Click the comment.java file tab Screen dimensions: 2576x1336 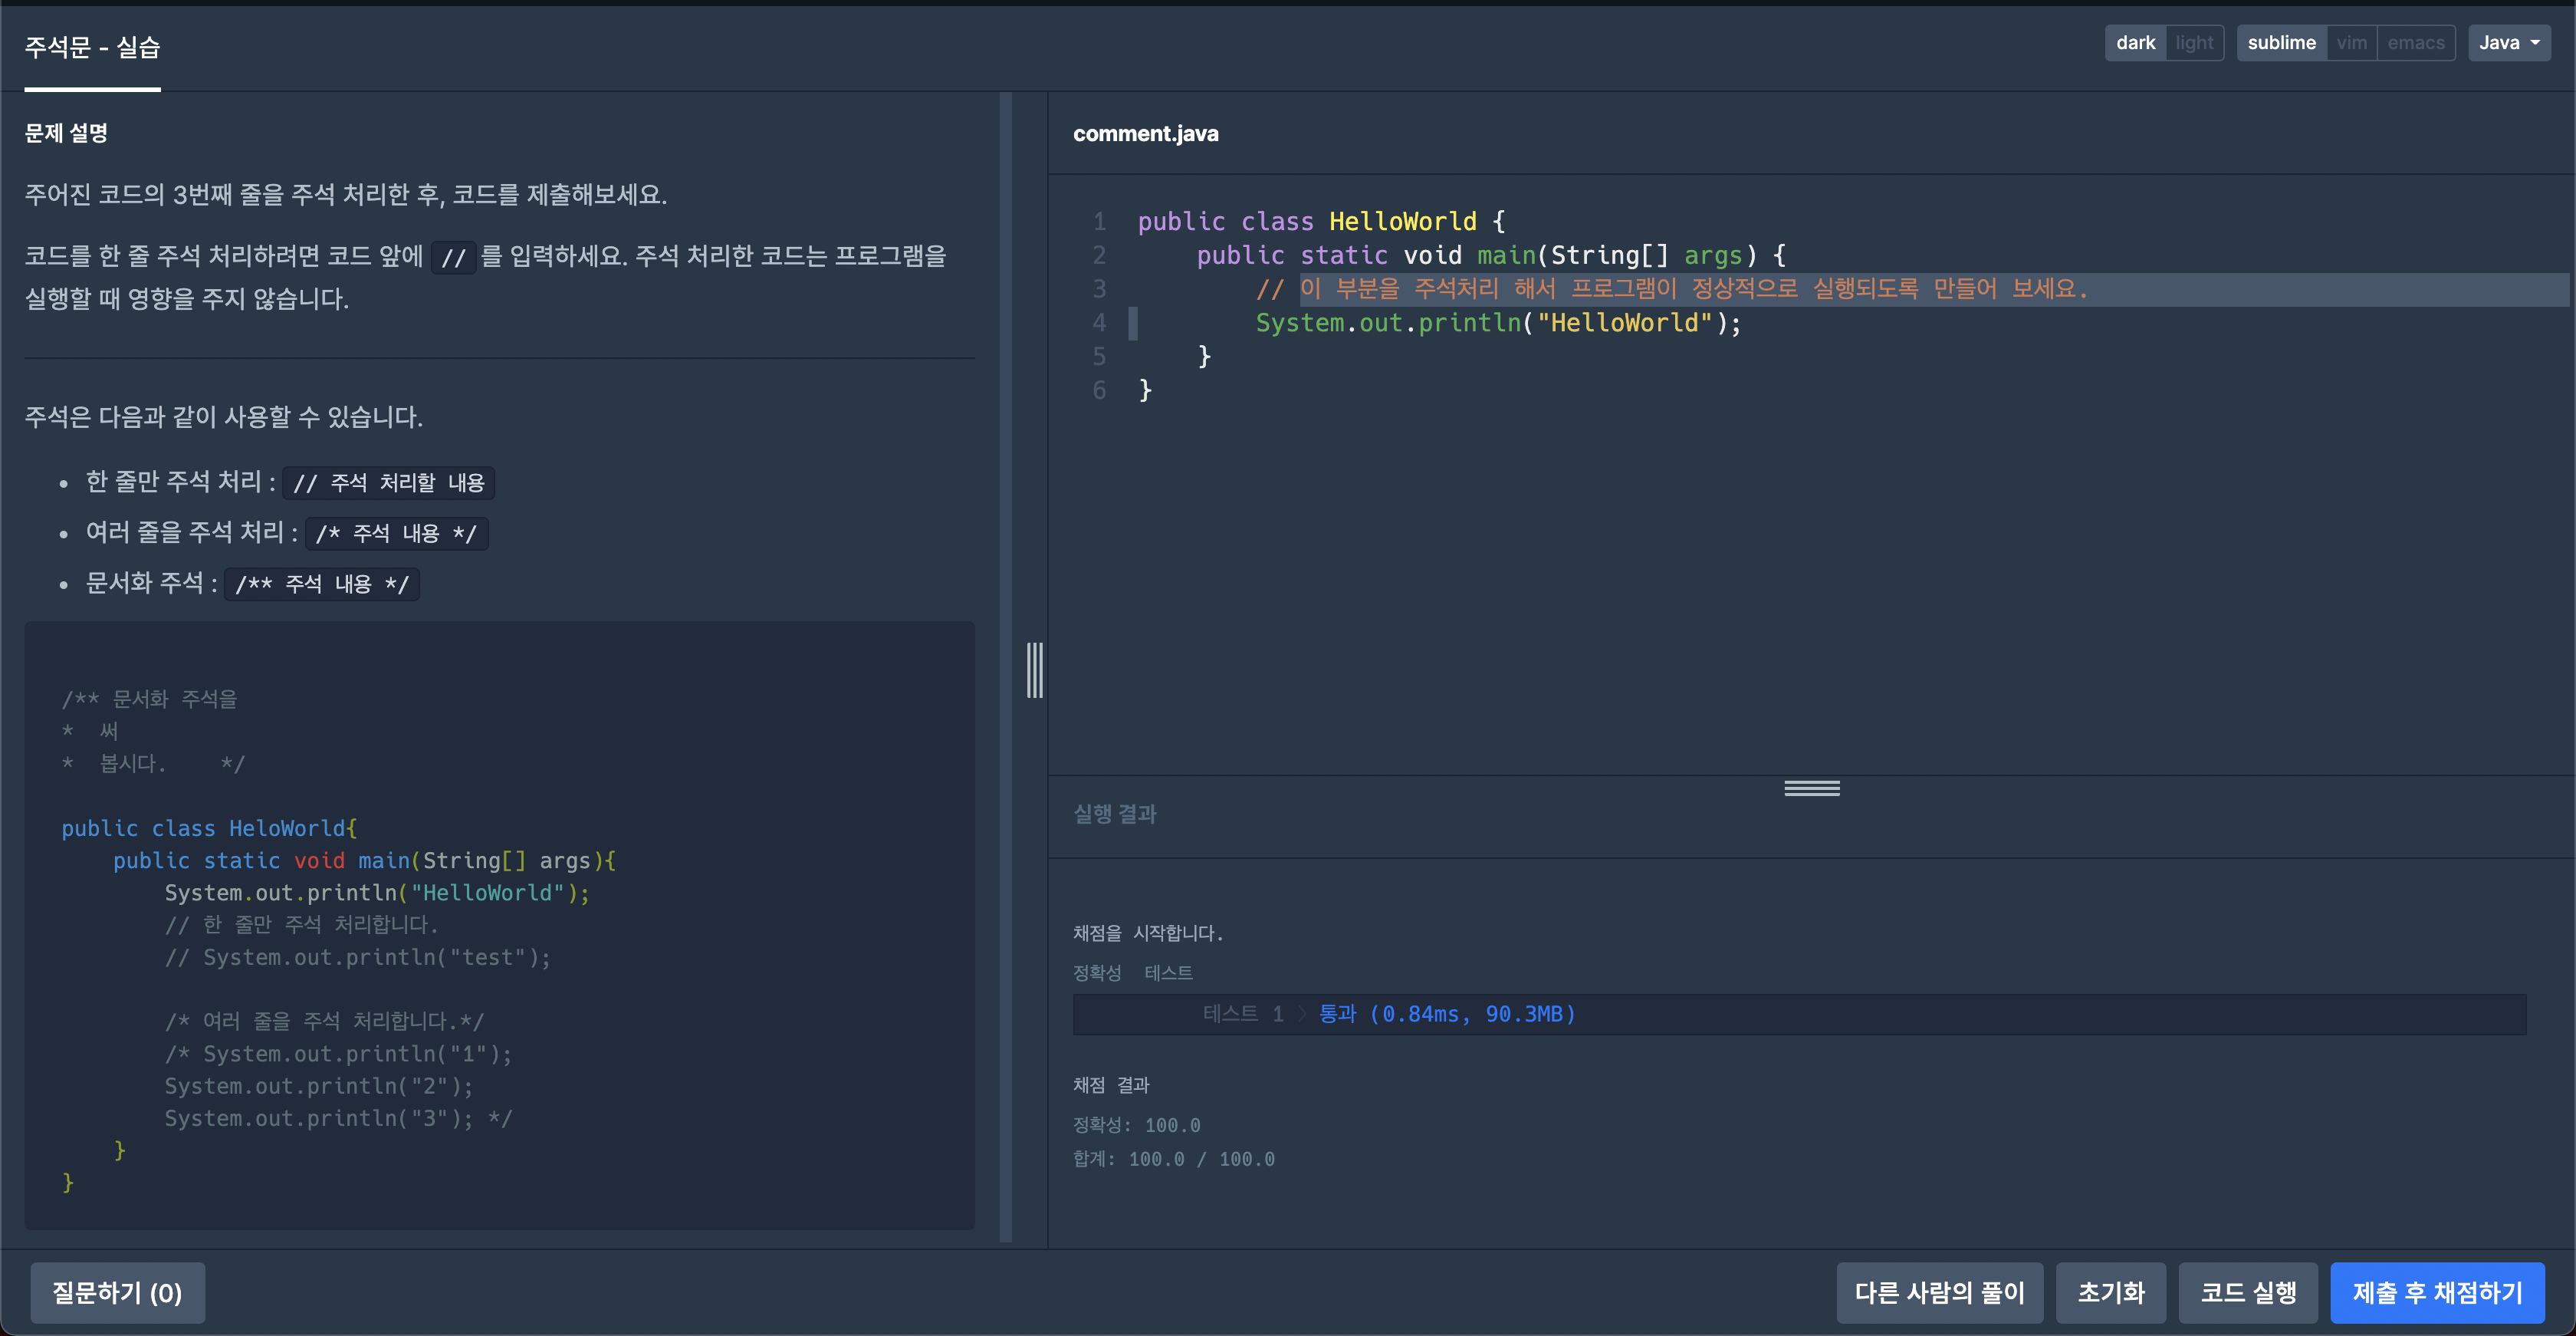pos(1145,134)
